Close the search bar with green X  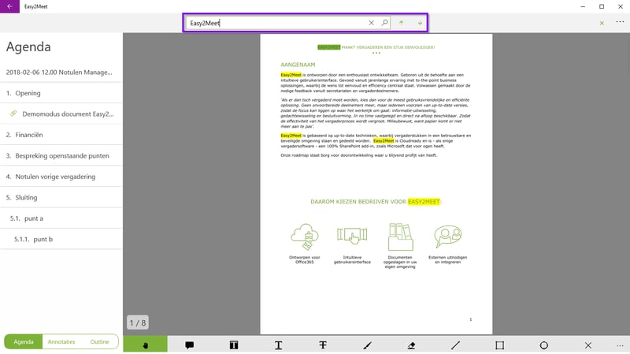pyautogui.click(x=602, y=23)
